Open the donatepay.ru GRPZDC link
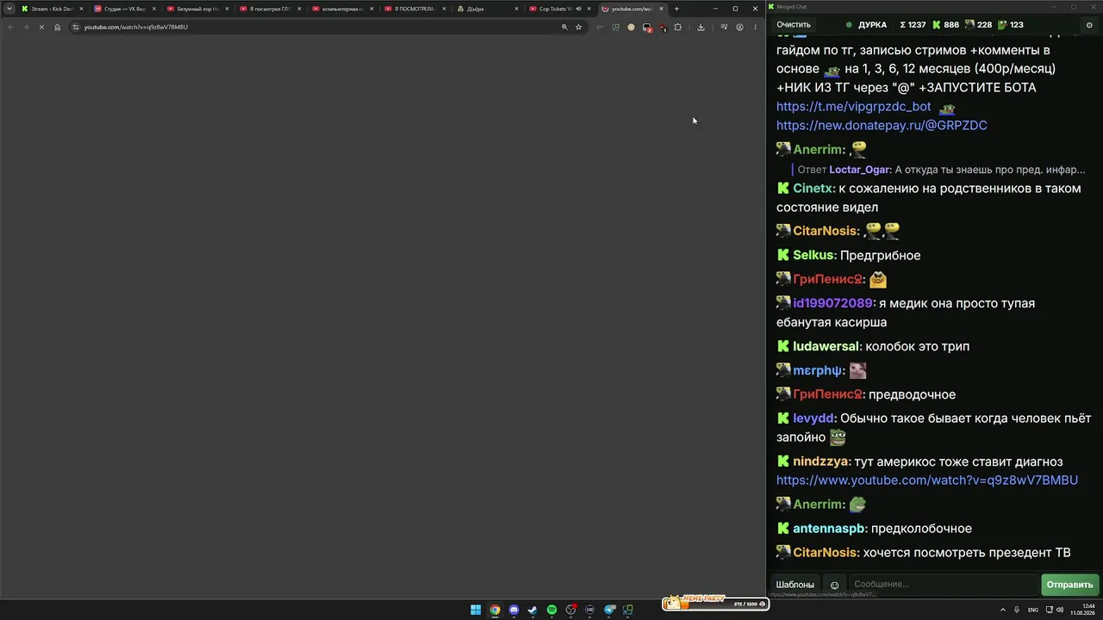This screenshot has height=620, width=1103. 882,126
